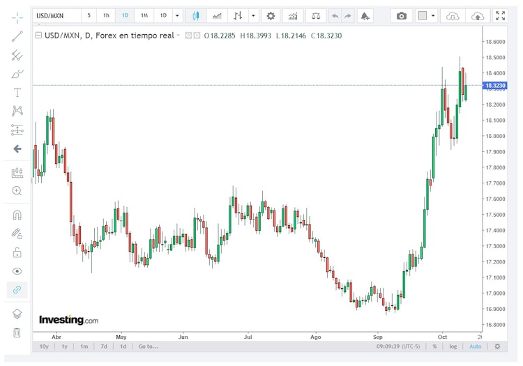523x366 pixels.
Task: Click the 18.3230 current price label
Action: point(495,86)
